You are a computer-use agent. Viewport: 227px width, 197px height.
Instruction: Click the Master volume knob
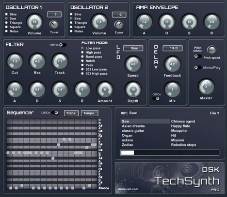pyautogui.click(x=206, y=87)
